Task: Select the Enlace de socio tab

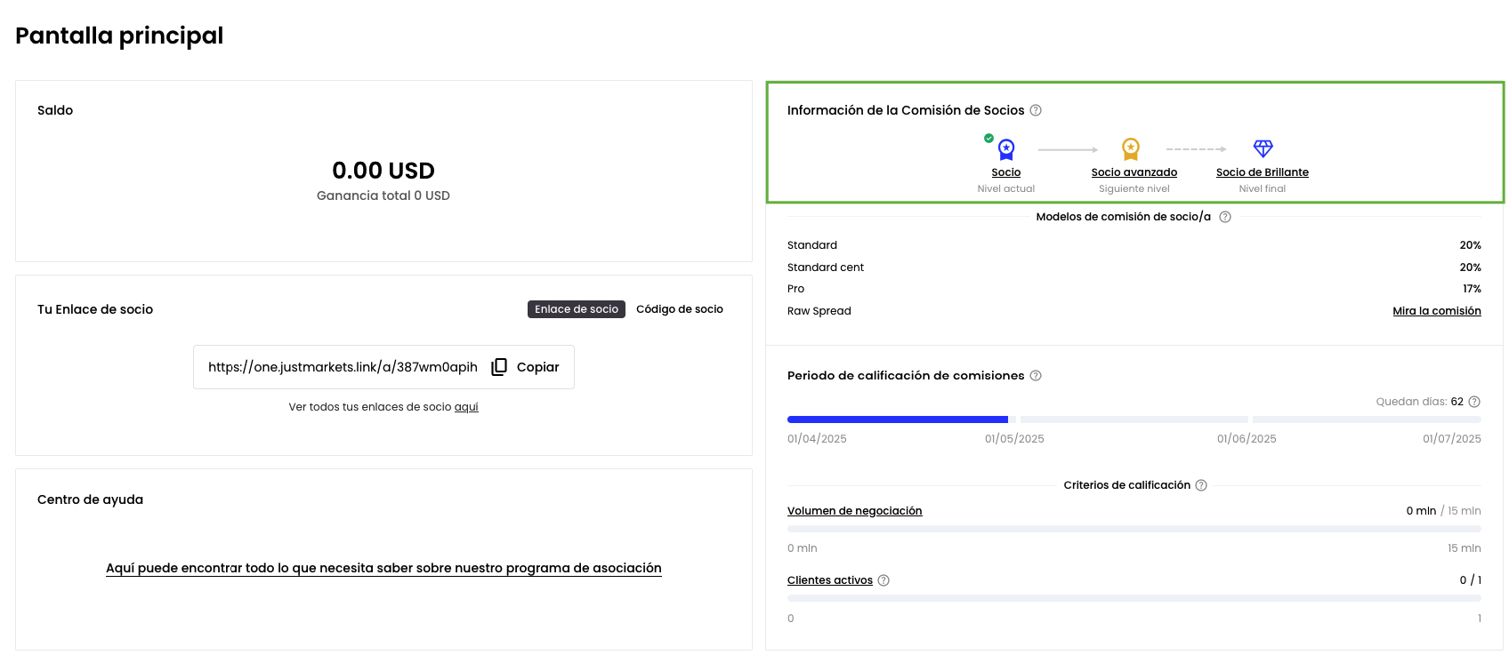Action: (576, 309)
